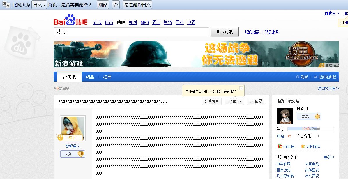
Task: Click the 回复 button with speech bubble
Action: click(256, 101)
